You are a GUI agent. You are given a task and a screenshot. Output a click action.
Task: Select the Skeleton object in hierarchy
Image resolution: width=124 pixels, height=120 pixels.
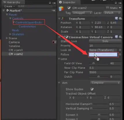(18, 34)
